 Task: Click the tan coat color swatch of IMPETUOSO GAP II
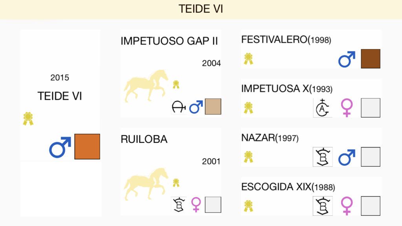tap(213, 106)
